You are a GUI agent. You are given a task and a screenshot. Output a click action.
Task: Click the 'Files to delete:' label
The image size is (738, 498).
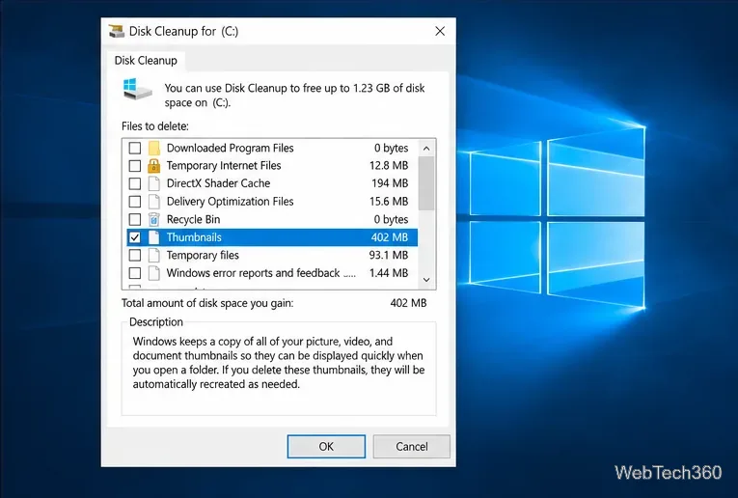[x=155, y=126]
